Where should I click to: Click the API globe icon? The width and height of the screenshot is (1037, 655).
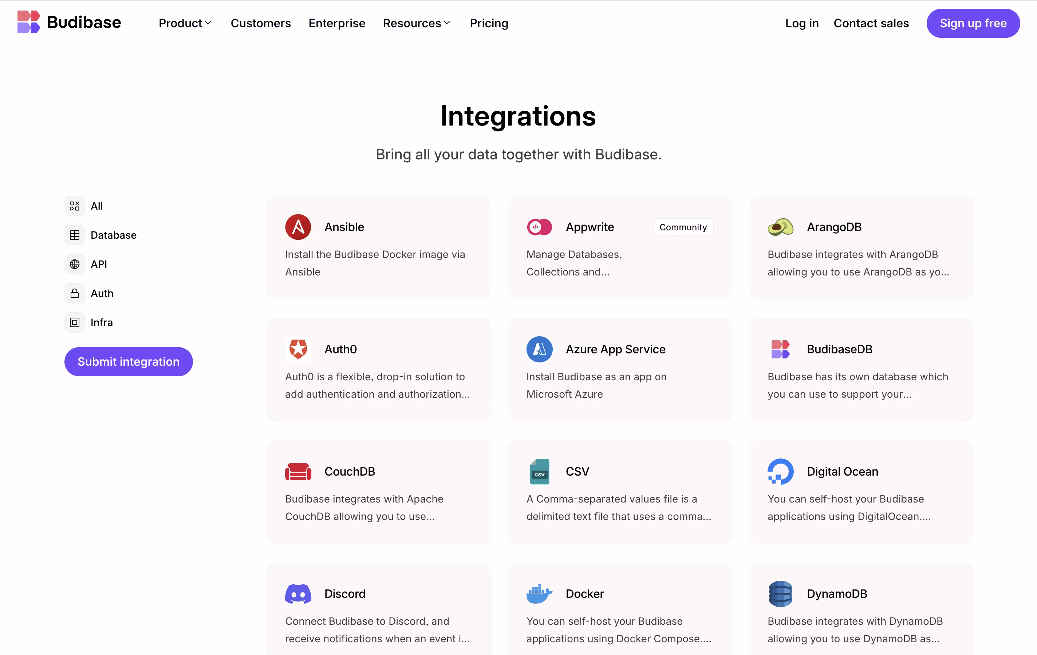(x=75, y=264)
